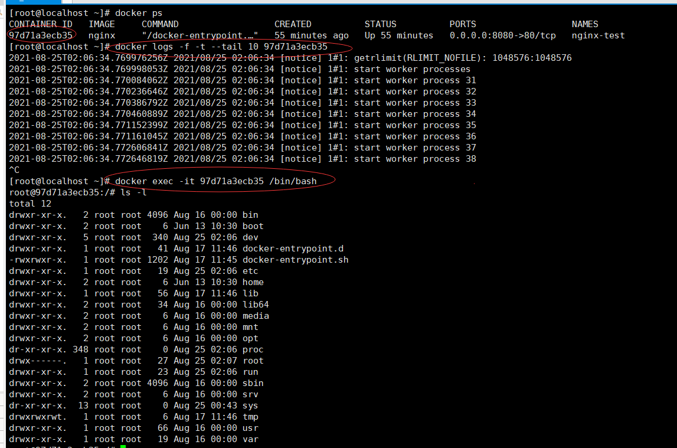Viewport: 677px width, 448px height.
Task: Click the bin directory entry
Action: pyautogui.click(x=250, y=215)
